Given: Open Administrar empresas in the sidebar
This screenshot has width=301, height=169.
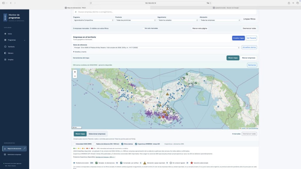Looking at the screenshot, I should [14, 154].
